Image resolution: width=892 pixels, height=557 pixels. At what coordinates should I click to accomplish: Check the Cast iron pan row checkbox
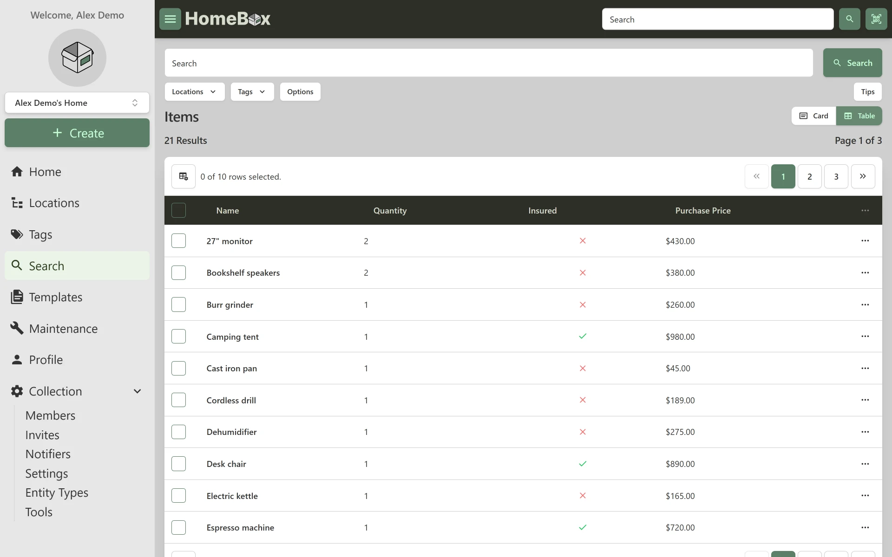[x=178, y=368]
